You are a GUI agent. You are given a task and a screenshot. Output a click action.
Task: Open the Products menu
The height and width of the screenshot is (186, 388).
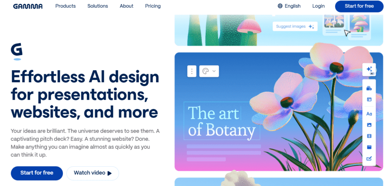click(x=66, y=6)
